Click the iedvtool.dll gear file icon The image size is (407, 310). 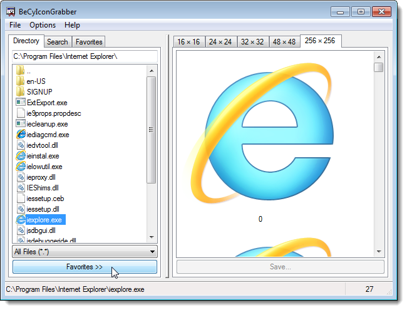(x=21, y=145)
